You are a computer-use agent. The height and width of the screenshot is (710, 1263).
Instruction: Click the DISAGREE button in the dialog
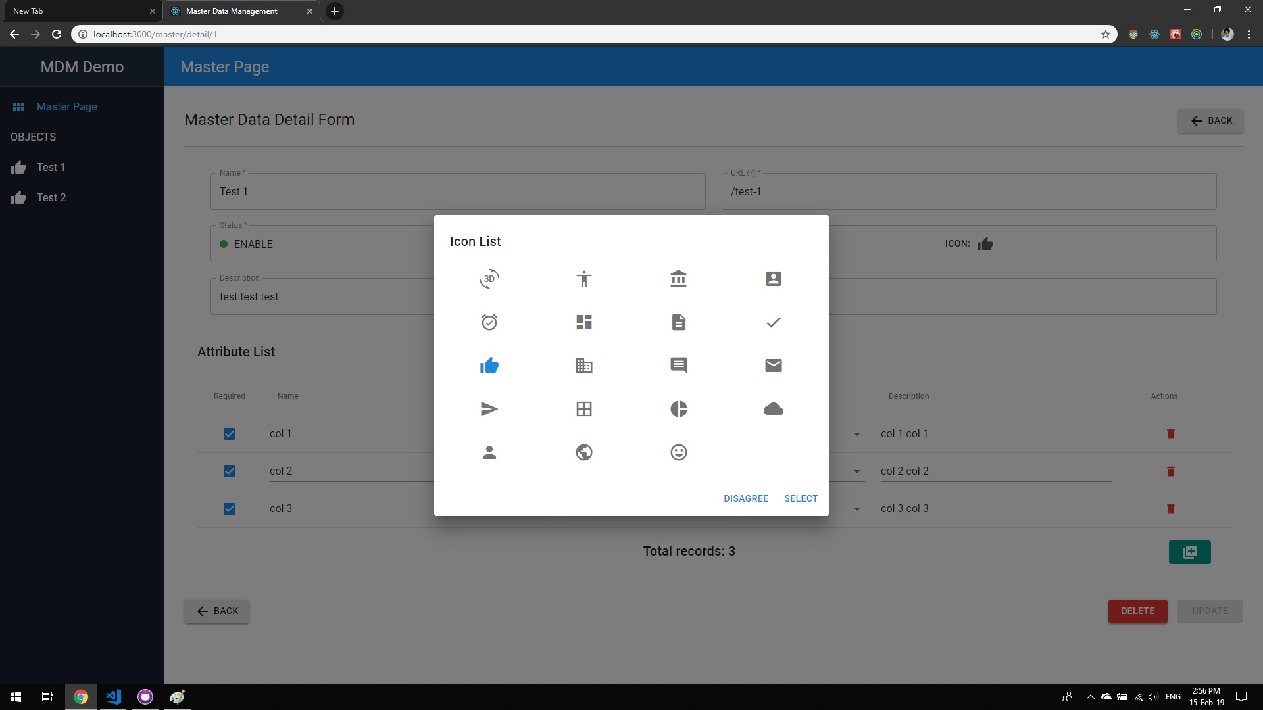click(x=745, y=498)
